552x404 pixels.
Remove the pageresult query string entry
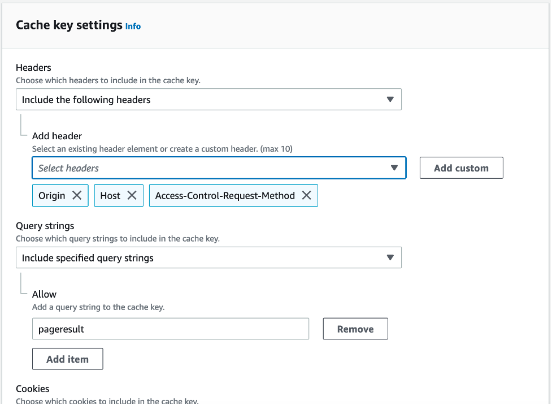pyautogui.click(x=355, y=328)
